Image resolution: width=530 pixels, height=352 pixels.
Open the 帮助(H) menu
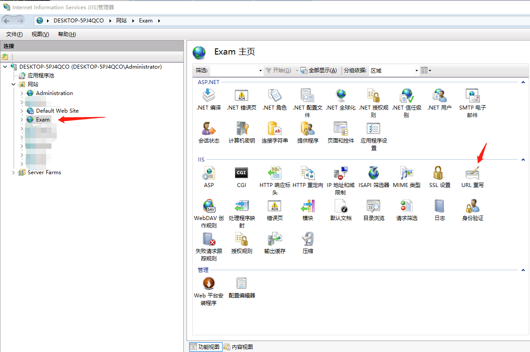click(67, 34)
